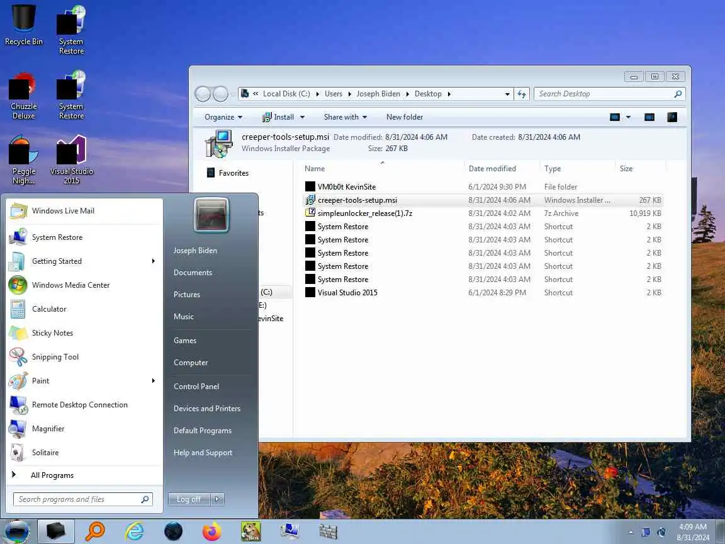Image resolution: width=725 pixels, height=544 pixels.
Task: Open shutdown options arrow next to Log off
Action: 218,499
